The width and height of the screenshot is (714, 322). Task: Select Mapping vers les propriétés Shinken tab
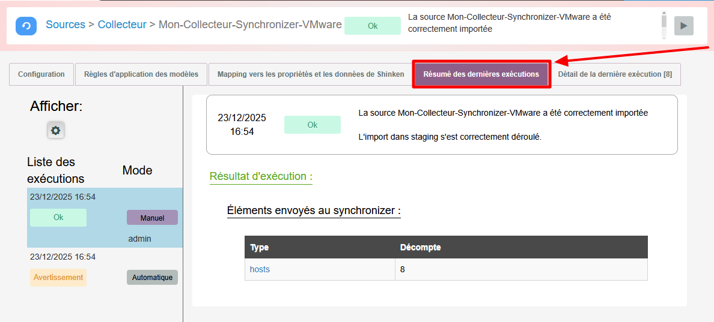pos(310,74)
